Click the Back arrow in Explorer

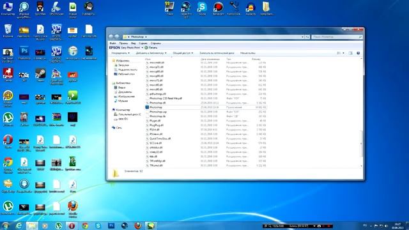pos(111,37)
